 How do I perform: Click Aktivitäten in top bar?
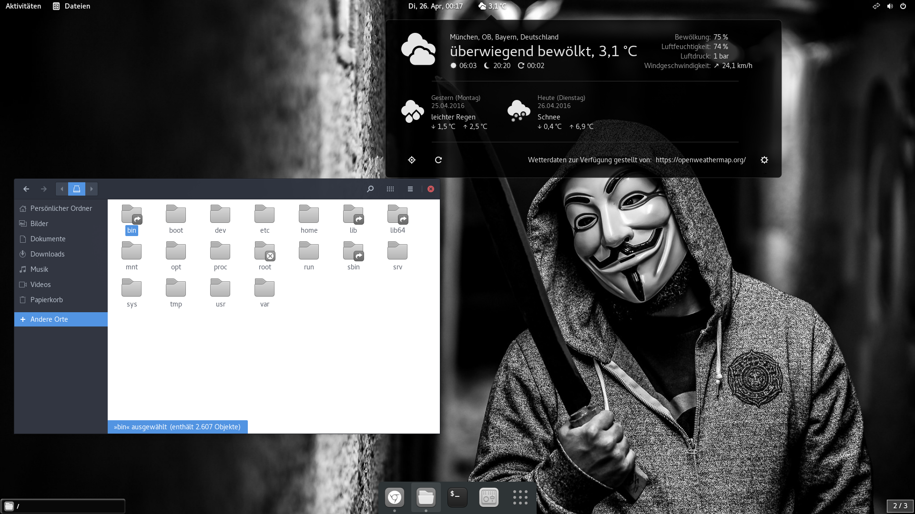pyautogui.click(x=23, y=6)
